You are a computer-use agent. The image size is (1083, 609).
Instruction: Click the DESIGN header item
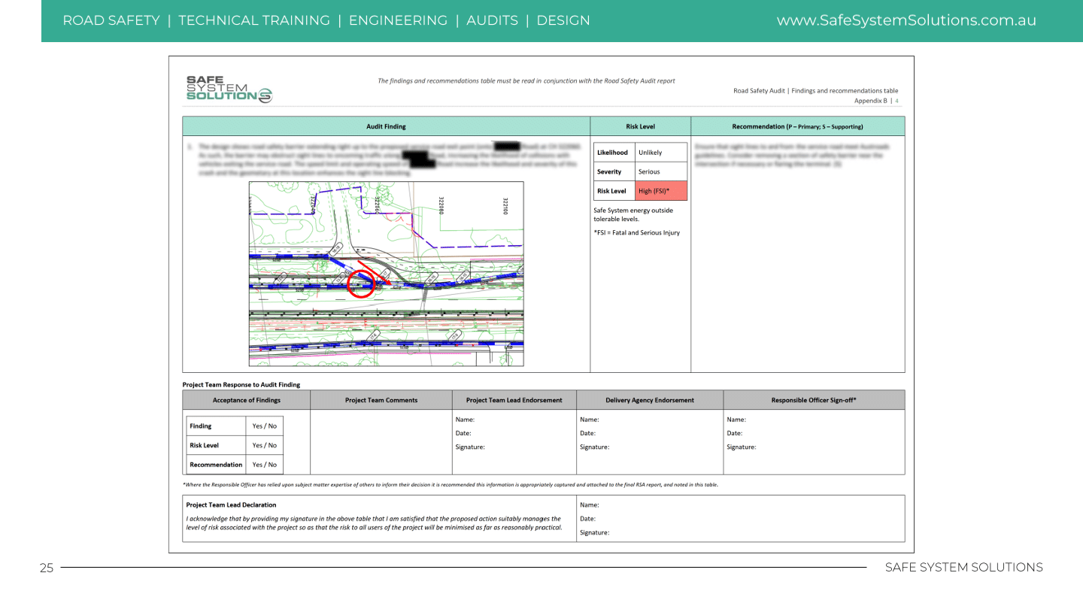(x=563, y=21)
